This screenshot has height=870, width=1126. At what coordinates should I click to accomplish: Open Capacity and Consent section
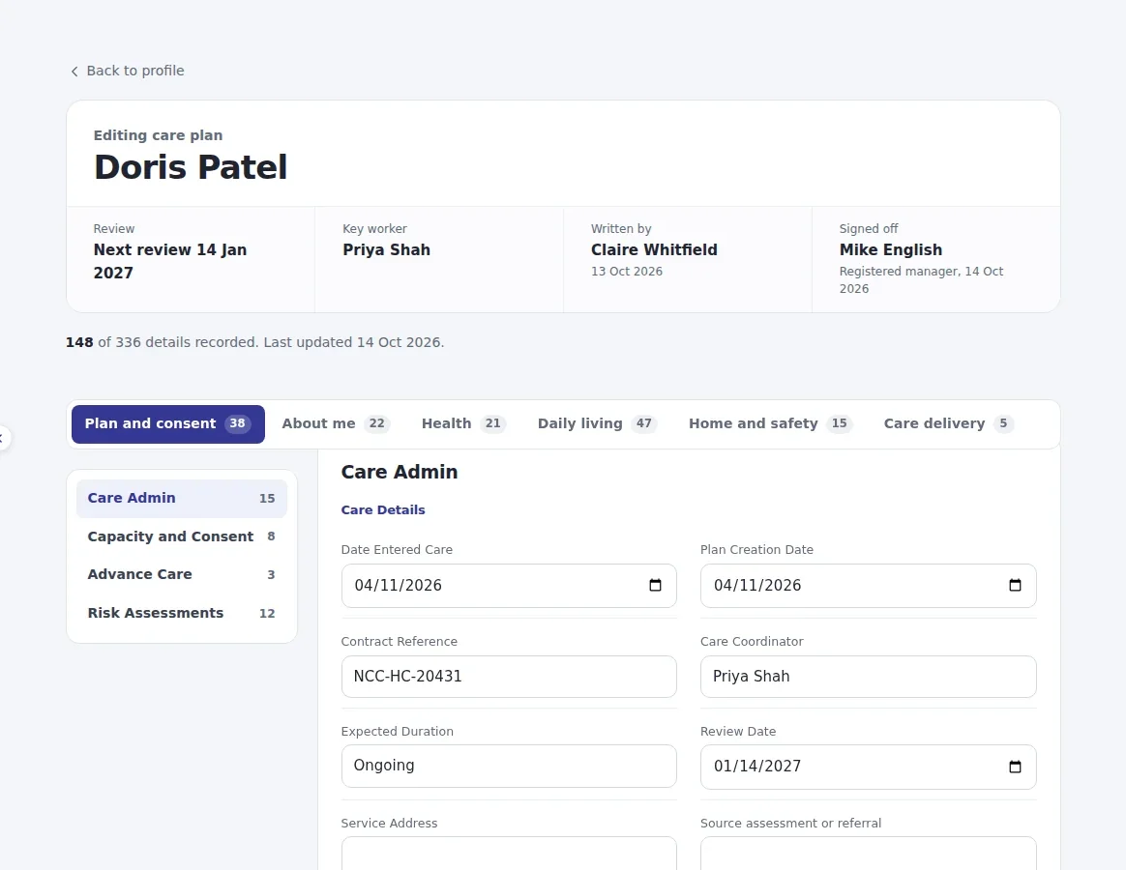click(x=182, y=536)
